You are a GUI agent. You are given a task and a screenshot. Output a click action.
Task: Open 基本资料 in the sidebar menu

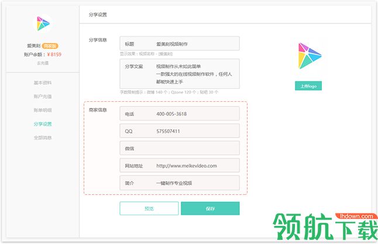click(x=43, y=83)
